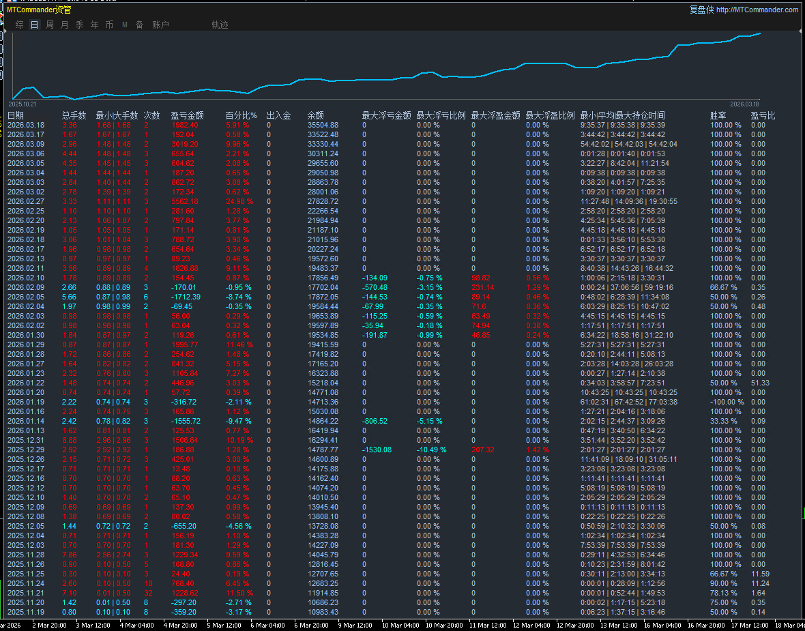Click the 日期 column header

click(16, 115)
